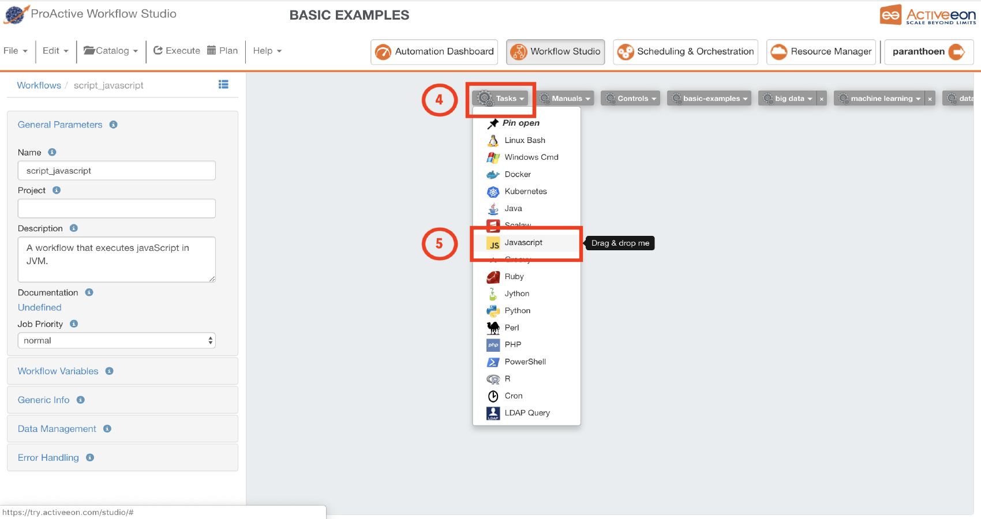Click the Name field with script_javascript
The image size is (981, 519).
pyautogui.click(x=117, y=171)
